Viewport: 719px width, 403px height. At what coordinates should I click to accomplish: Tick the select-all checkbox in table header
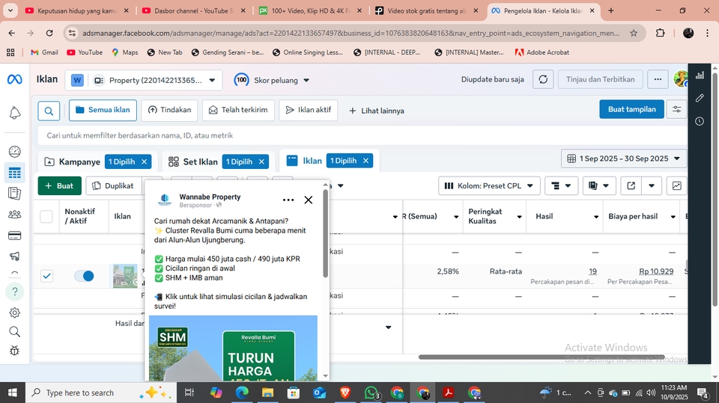[46, 217]
